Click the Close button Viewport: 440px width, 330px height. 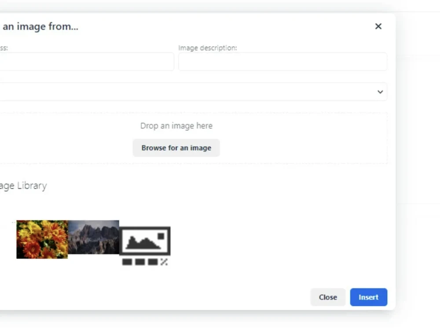[328, 297]
